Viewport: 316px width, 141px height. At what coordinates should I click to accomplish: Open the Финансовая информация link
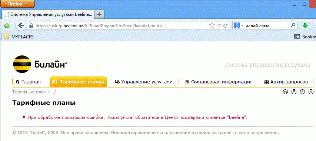222,82
